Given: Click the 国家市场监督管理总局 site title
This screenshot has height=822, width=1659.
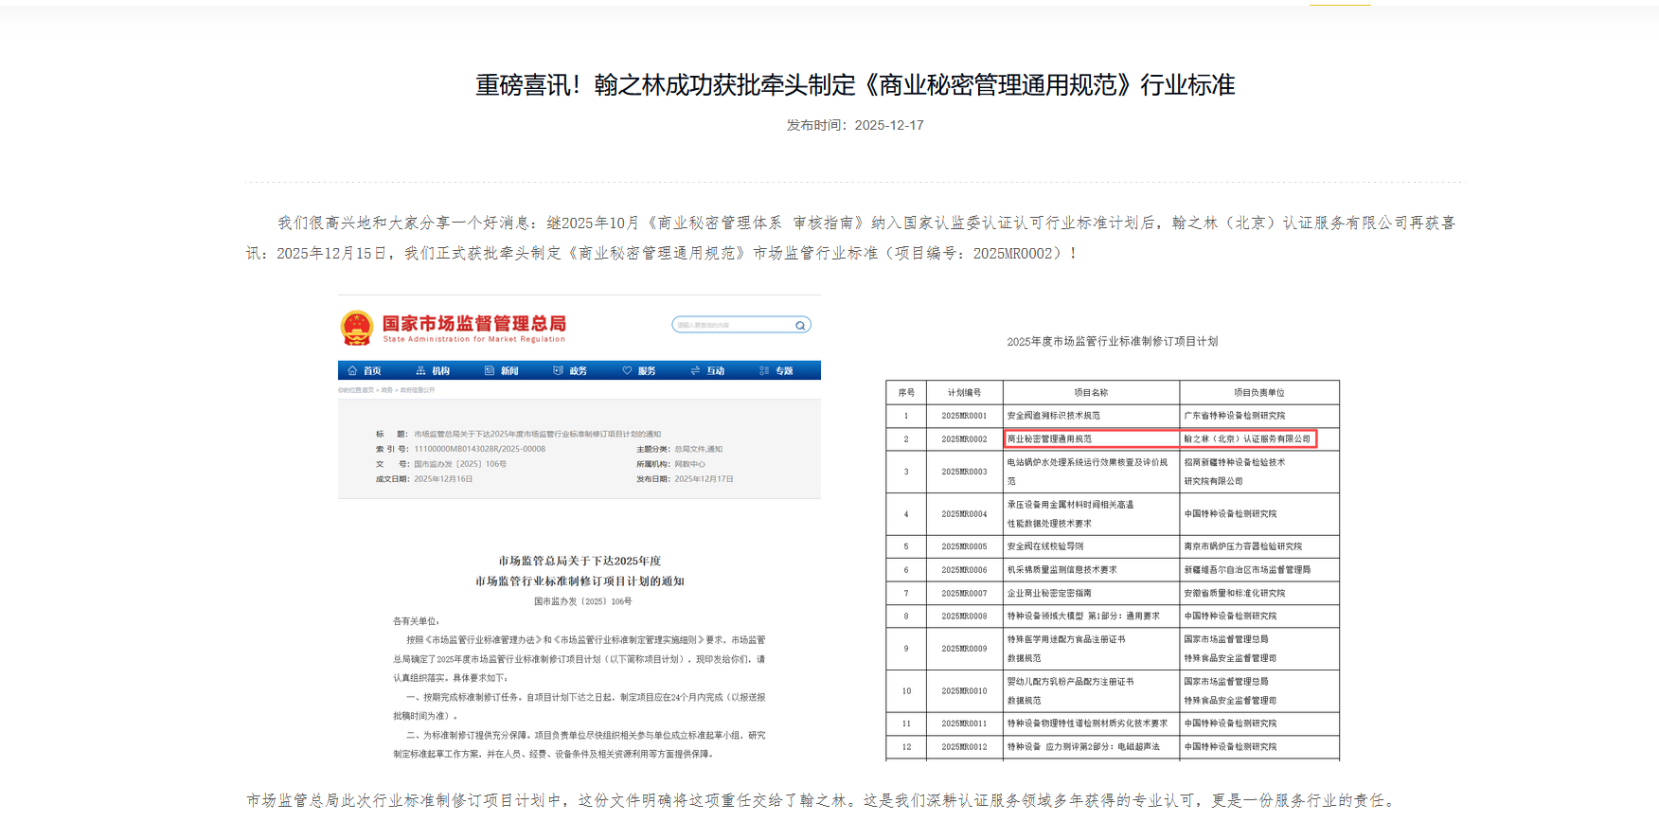Looking at the screenshot, I should click(473, 324).
